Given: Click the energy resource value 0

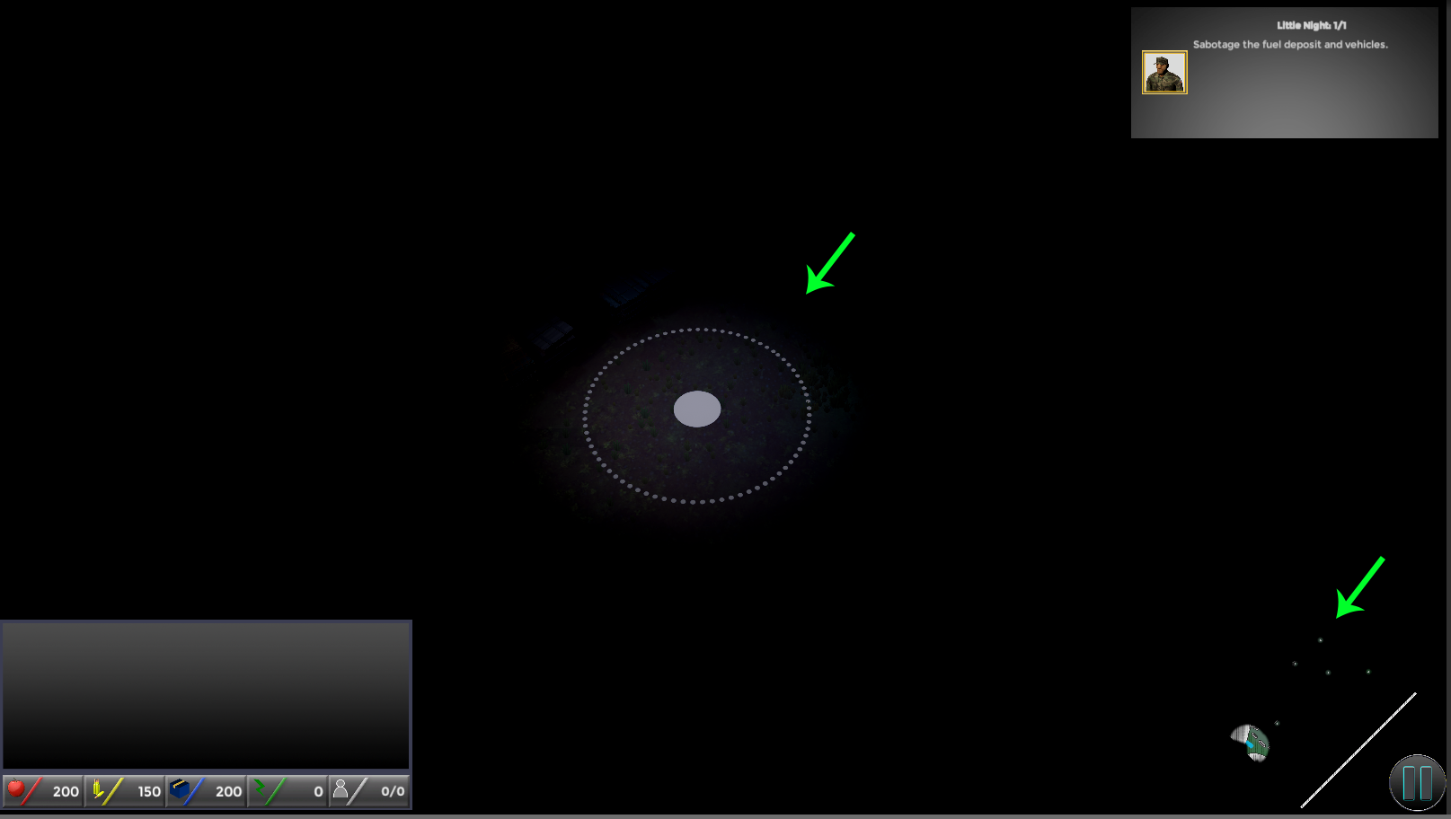Looking at the screenshot, I should (318, 791).
